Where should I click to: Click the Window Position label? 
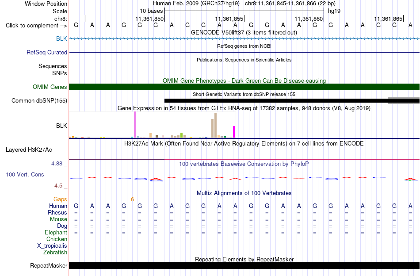(46, 4)
